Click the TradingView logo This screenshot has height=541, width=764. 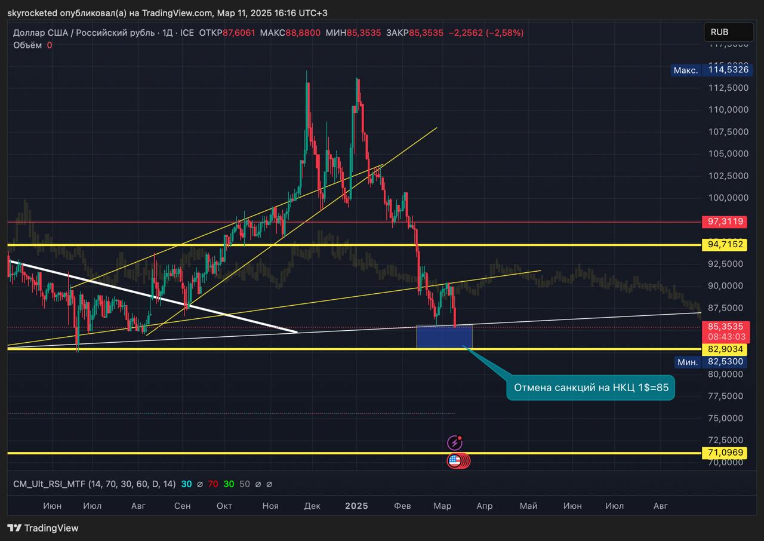pyautogui.click(x=43, y=528)
